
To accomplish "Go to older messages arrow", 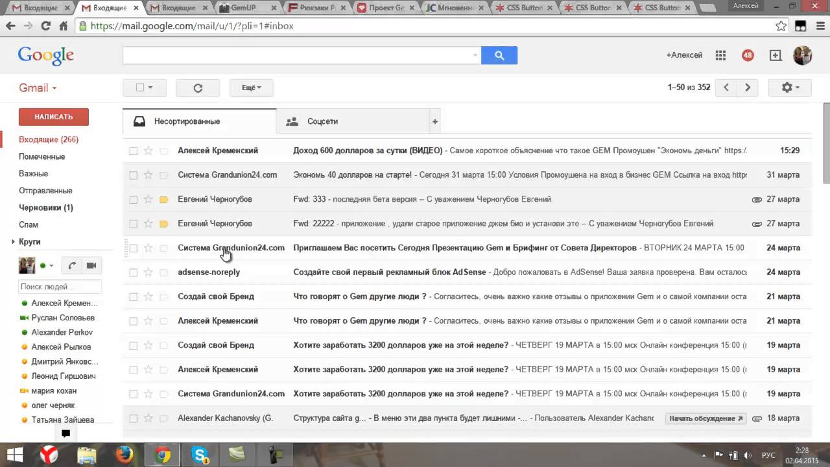I will click(x=748, y=88).
